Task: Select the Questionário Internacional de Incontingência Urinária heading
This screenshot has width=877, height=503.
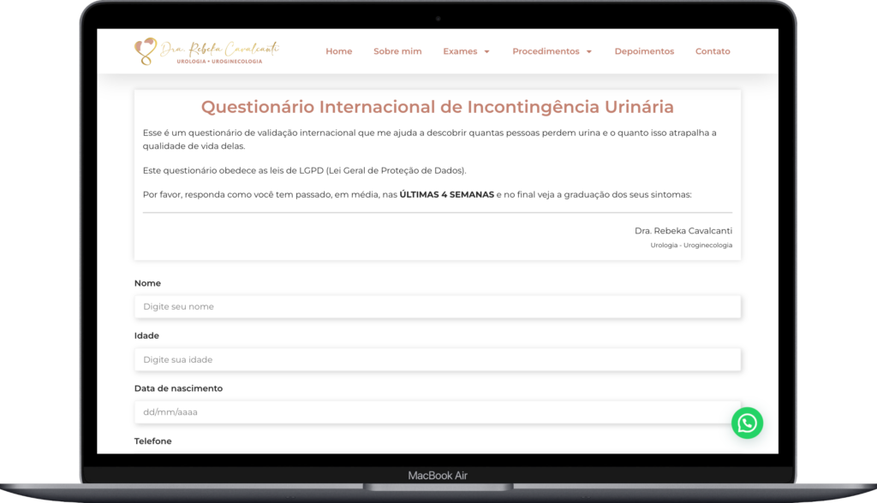Action: tap(438, 107)
